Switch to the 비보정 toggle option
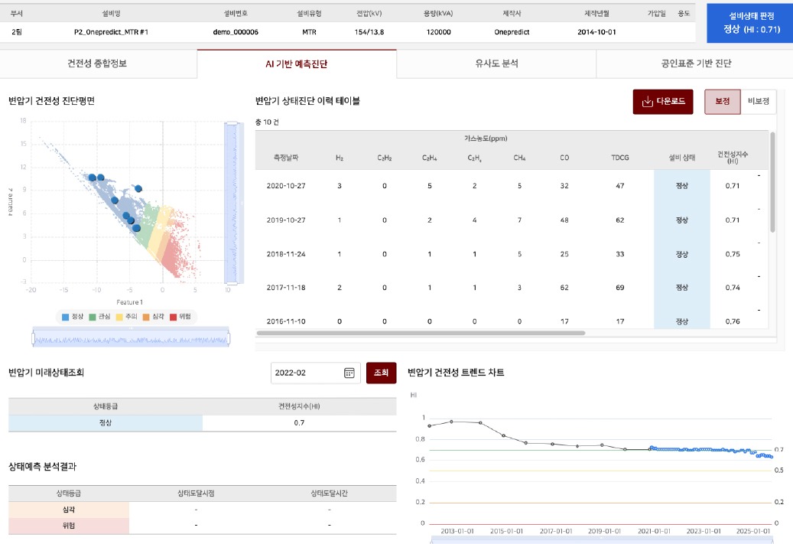The height and width of the screenshot is (544, 793). [758, 102]
